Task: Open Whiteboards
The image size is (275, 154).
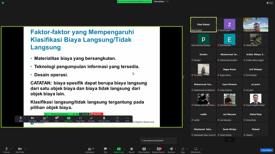Action: (196, 150)
